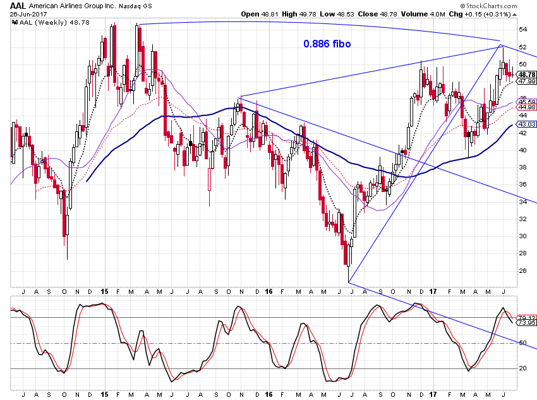Click the High 49.78 value

point(299,14)
